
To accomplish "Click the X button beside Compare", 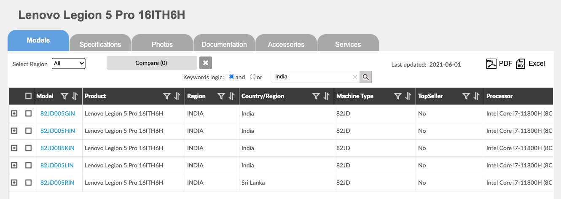I will tap(206, 63).
